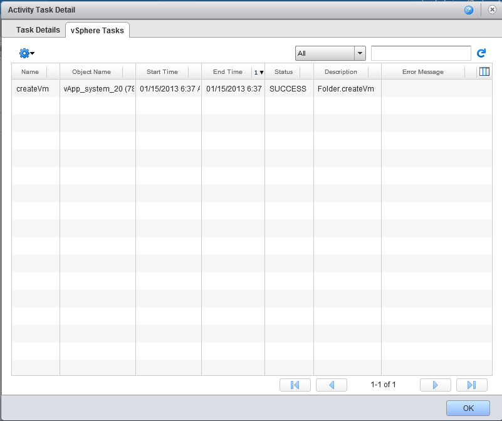The width and height of the screenshot is (502, 421).
Task: Click the help question mark icon
Action: [468, 10]
